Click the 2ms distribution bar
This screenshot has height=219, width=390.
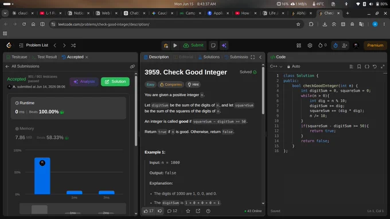point(107,193)
